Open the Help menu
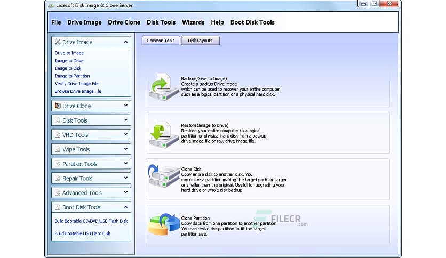Viewport: 446px width, 258px height. click(217, 22)
